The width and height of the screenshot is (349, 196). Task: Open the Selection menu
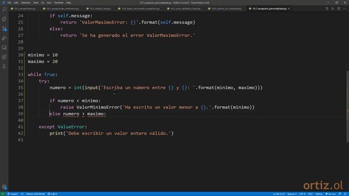point(26,3)
